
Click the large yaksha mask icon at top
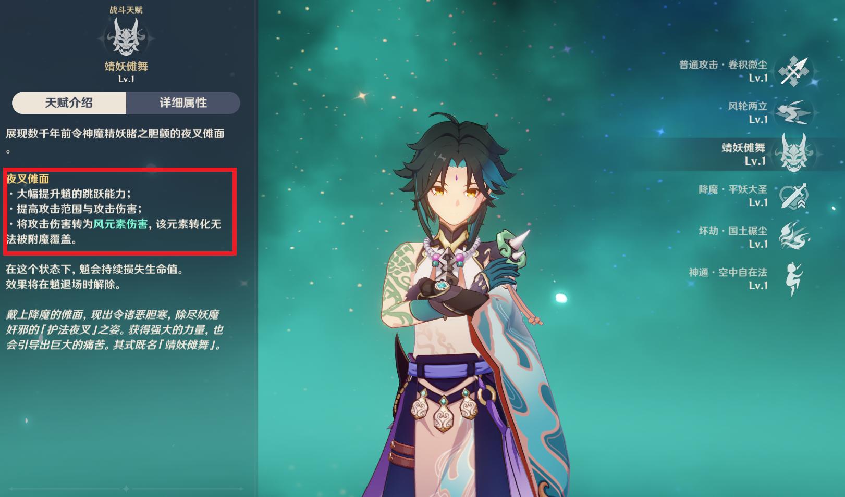pyautogui.click(x=126, y=37)
